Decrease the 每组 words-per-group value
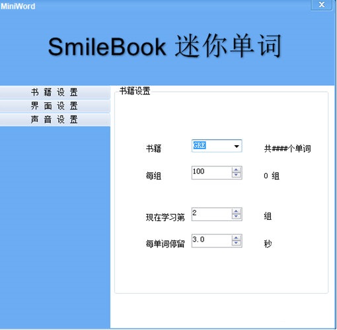The image size is (337, 330). pyautogui.click(x=236, y=175)
